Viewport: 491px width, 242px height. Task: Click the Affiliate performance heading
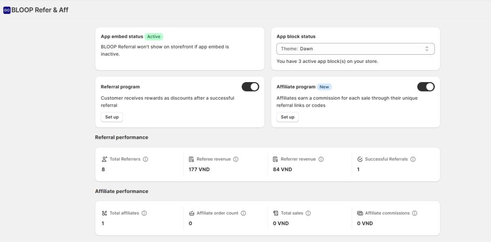[121, 191]
